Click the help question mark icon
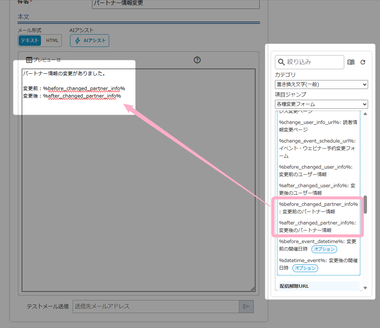Screen dimensions: 380x328 click(x=197, y=60)
